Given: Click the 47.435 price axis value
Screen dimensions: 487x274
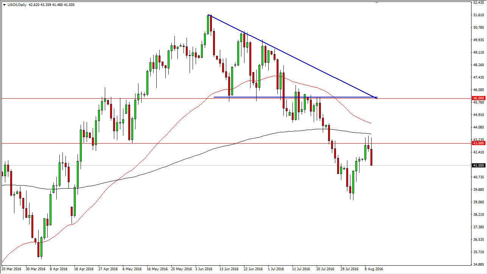Looking at the screenshot, I should coord(479,77).
